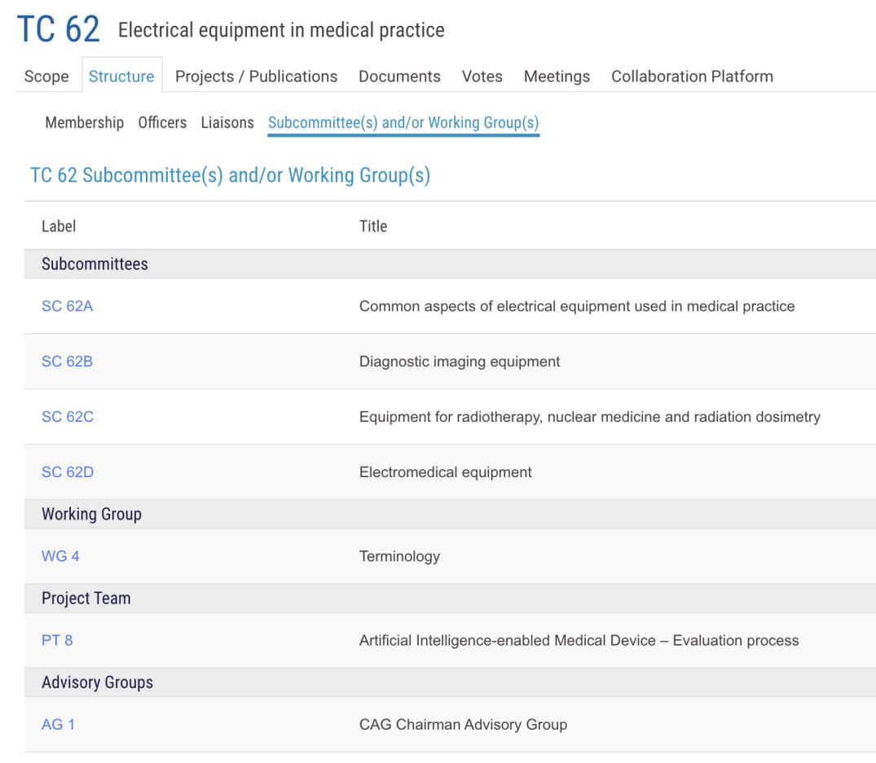This screenshot has height=763, width=876.
Task: Click 'Artificial Intelligence-enabled Medical Device' title
Action: (579, 640)
